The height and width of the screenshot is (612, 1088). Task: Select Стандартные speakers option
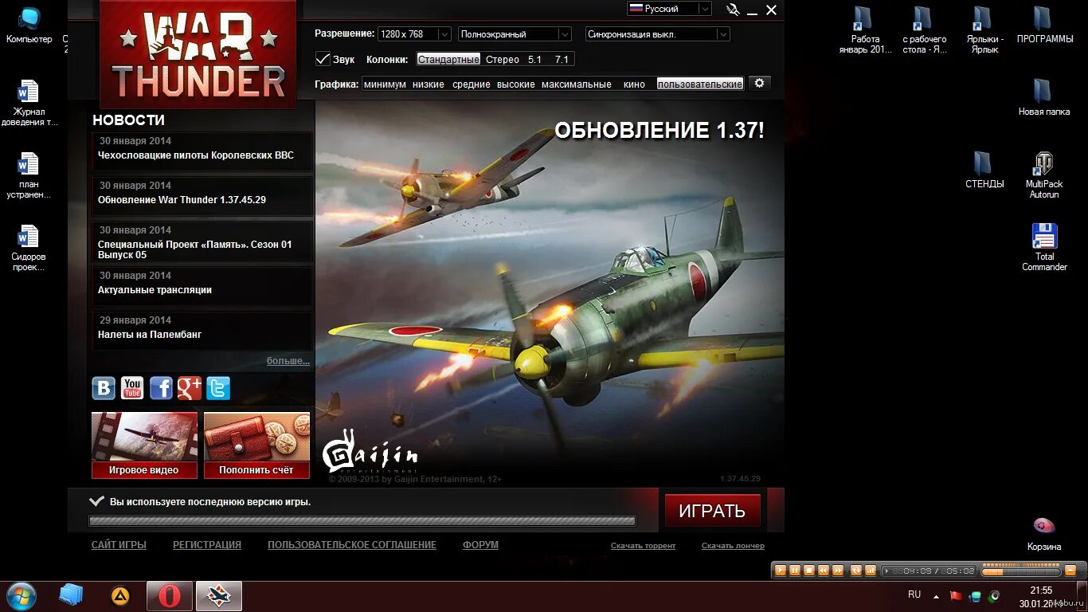(x=448, y=59)
